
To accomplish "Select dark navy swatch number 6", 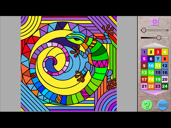I will click(151, 59).
